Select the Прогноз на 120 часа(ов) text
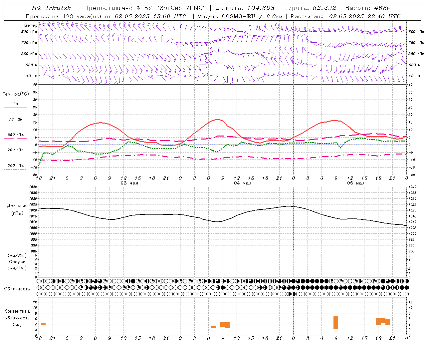 (x=64, y=16)
